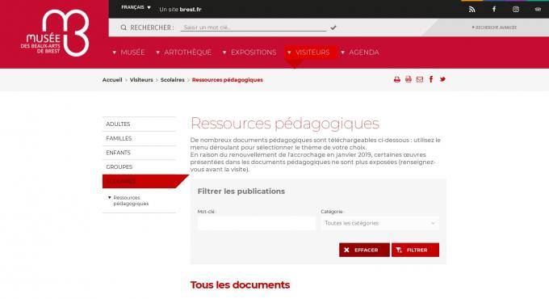The image size is (549, 299).
Task: Expand the Artothèque menu arrow
Action: point(158,53)
